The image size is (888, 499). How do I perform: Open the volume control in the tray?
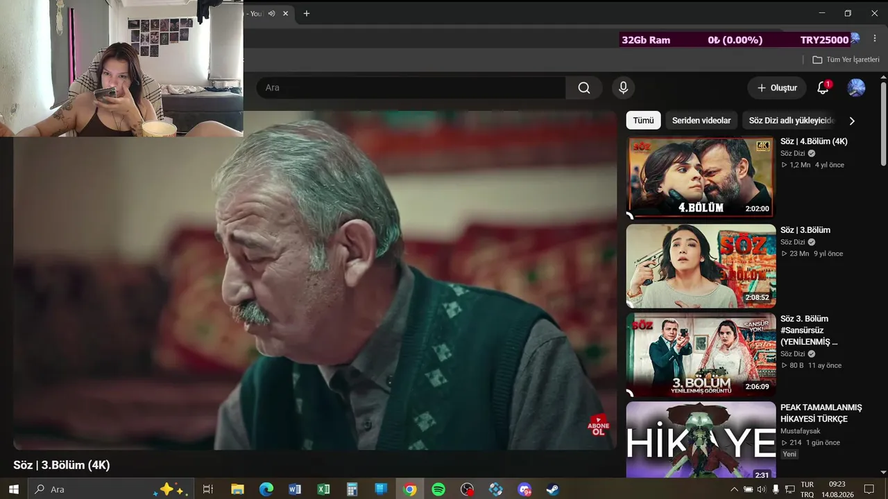(762, 489)
